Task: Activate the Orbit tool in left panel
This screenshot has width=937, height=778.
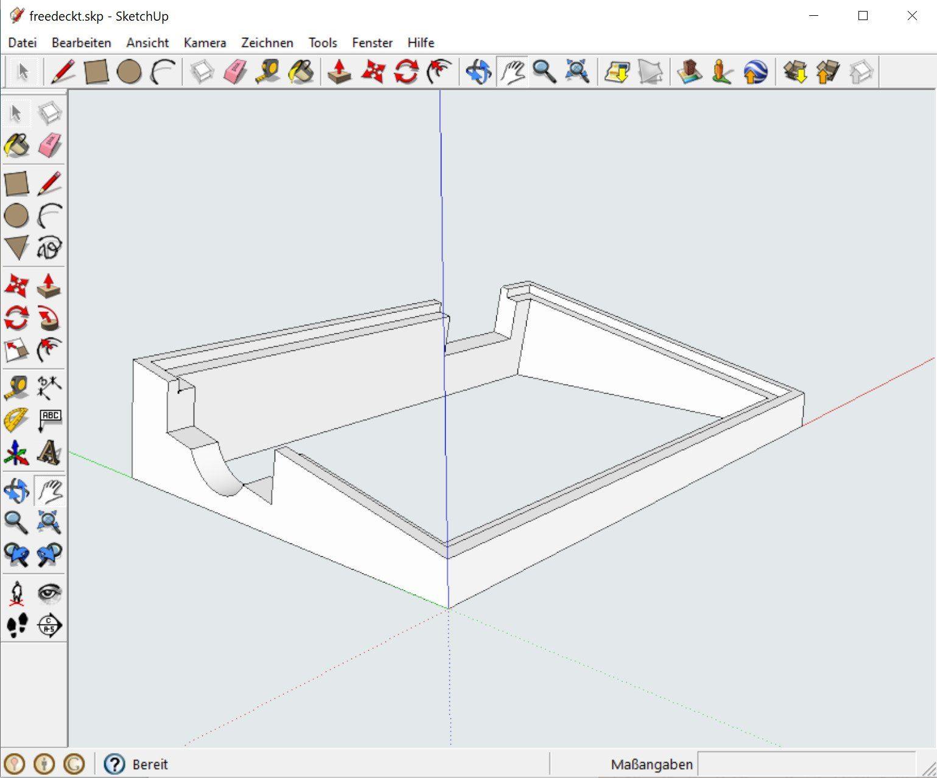Action: [x=16, y=490]
